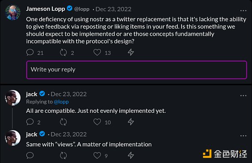Repost jack's "All are compatible" reply
Screen dimensions: 252x163
[63, 122]
